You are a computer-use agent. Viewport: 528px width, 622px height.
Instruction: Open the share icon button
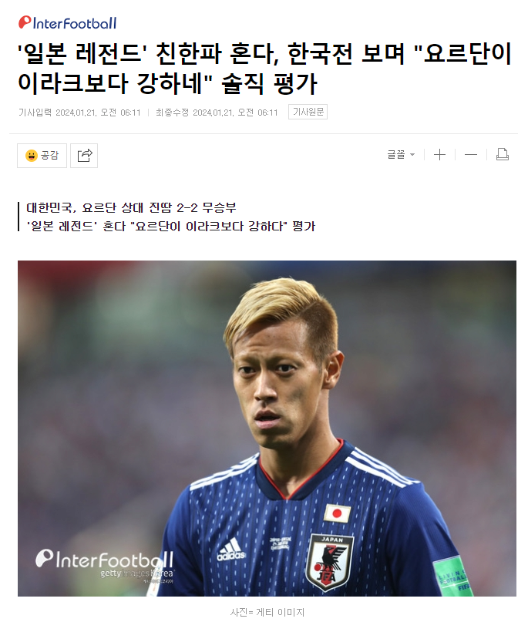84,156
